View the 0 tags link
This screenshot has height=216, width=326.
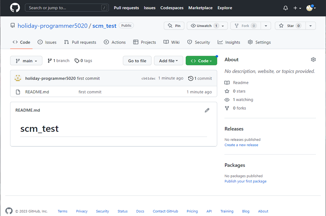[83, 61]
